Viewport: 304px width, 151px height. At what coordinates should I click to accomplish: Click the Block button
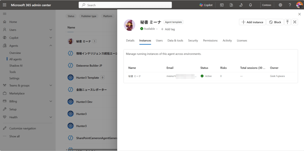(x=275, y=22)
